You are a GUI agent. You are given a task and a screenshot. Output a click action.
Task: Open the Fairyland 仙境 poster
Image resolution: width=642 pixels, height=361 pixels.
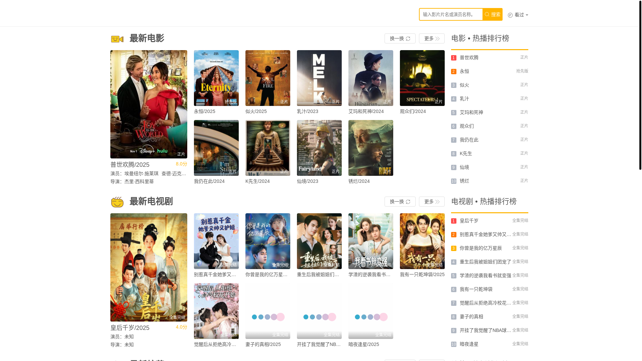point(319,148)
